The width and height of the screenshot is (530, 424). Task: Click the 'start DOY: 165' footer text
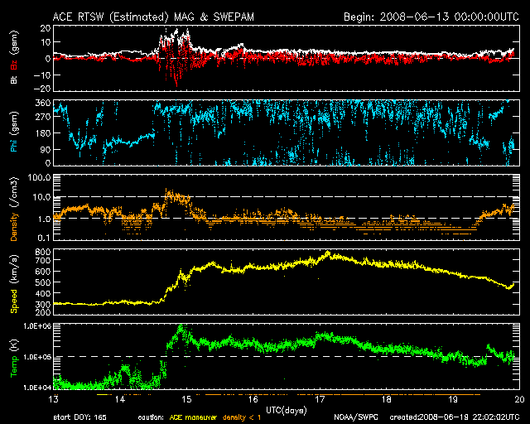[x=79, y=417]
